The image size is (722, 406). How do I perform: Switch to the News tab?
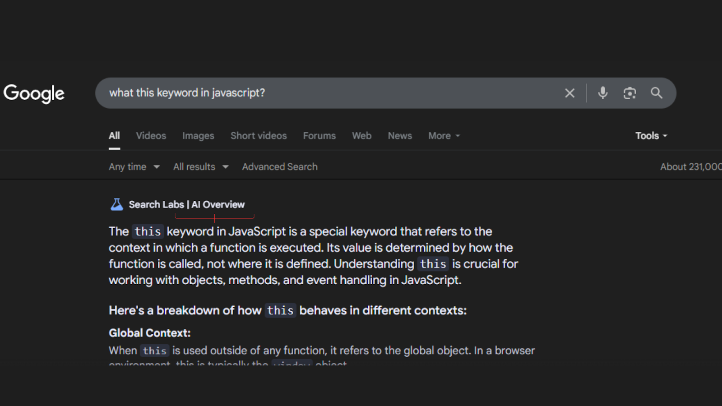click(400, 136)
